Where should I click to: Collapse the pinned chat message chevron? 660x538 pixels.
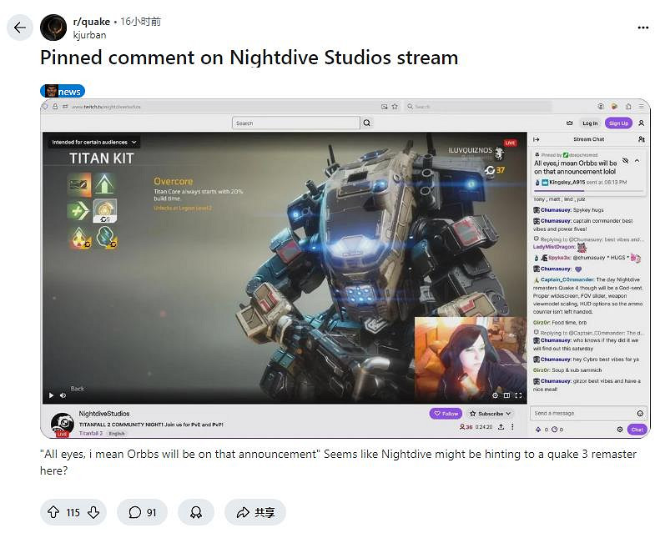637,159
